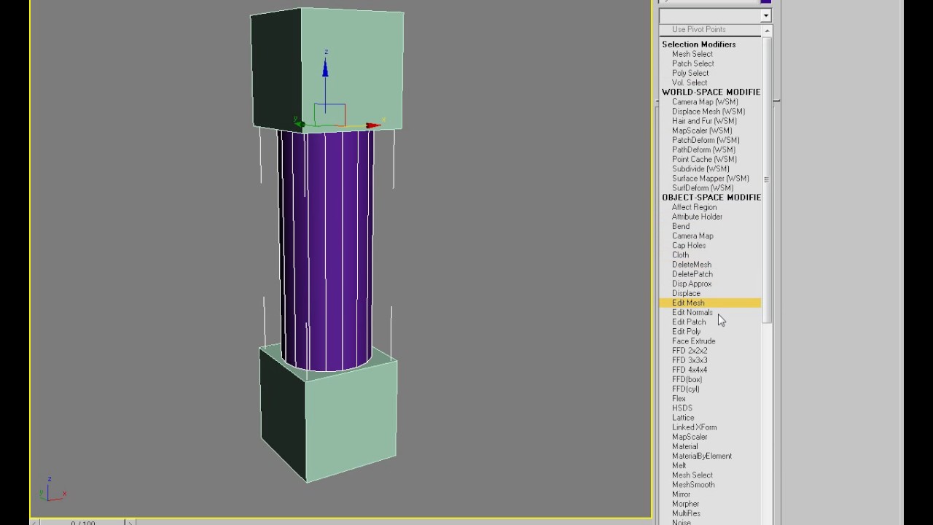Screen dimensions: 933x525
Task: Add the Melt modifier
Action: [x=679, y=465]
